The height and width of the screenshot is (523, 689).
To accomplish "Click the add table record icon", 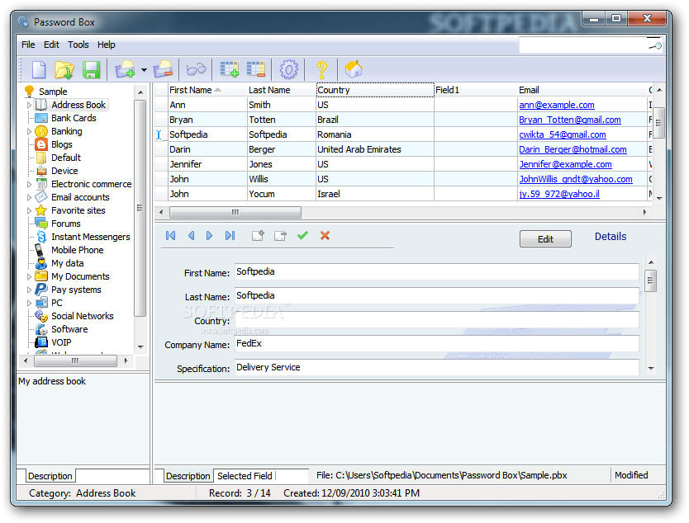I will click(x=230, y=69).
